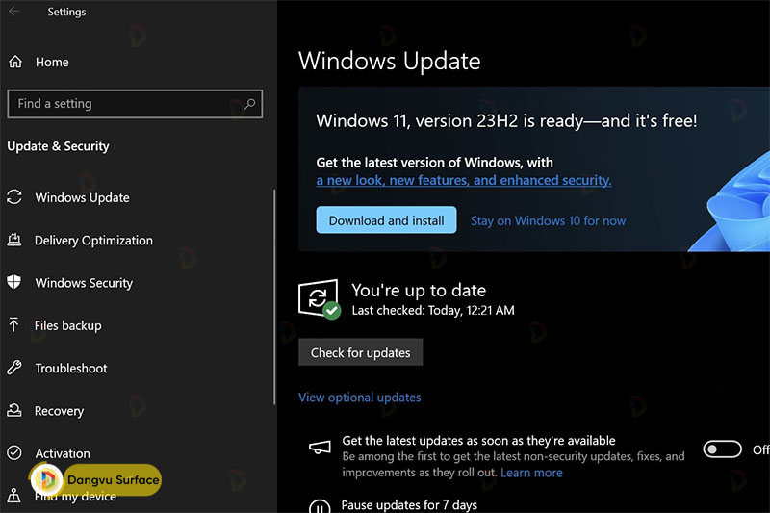This screenshot has width=770, height=513.
Task: Click Stay on Windows 10 for now
Action: (548, 221)
